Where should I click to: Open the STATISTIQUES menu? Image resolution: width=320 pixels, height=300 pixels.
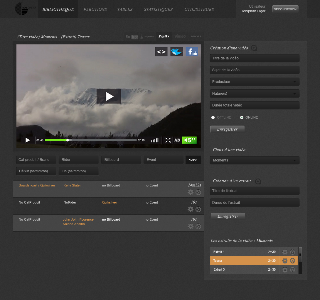pyautogui.click(x=158, y=9)
